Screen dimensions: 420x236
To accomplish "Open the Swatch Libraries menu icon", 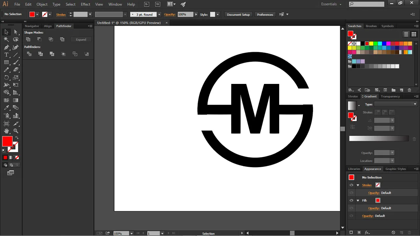I will pos(351,90).
